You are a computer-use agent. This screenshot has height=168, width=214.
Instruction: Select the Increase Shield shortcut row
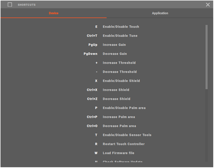116,90
